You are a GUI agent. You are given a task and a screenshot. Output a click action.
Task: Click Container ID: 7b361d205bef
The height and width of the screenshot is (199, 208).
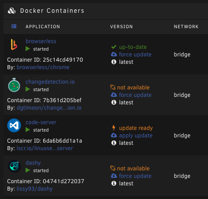(x=44, y=100)
